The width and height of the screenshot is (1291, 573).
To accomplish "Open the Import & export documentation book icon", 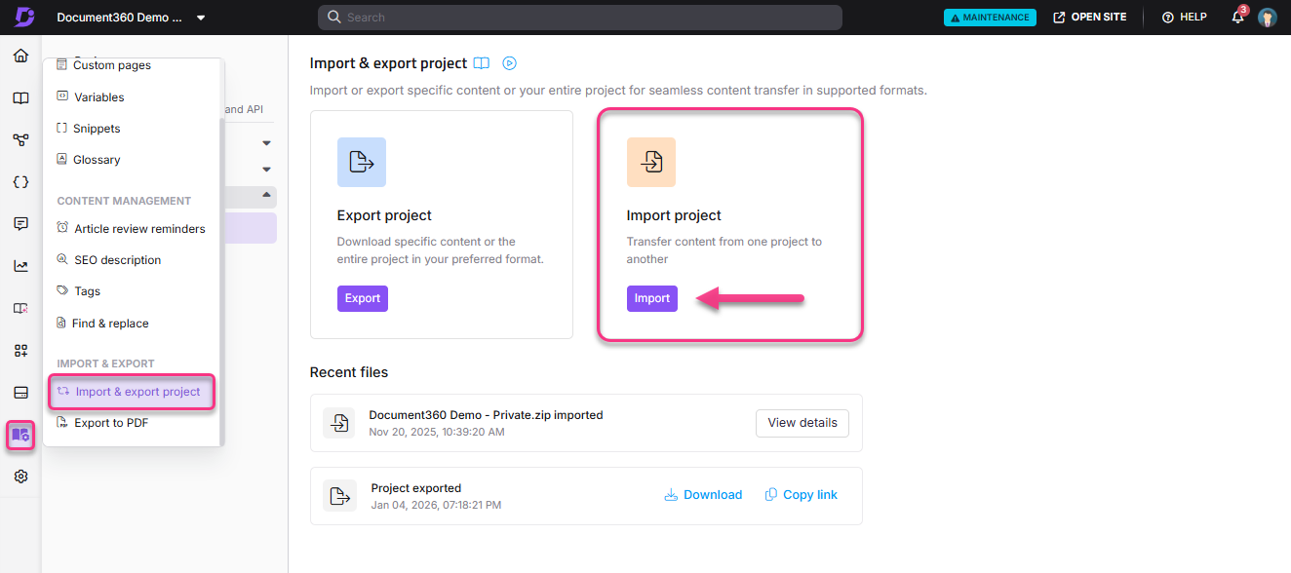I will (x=481, y=62).
